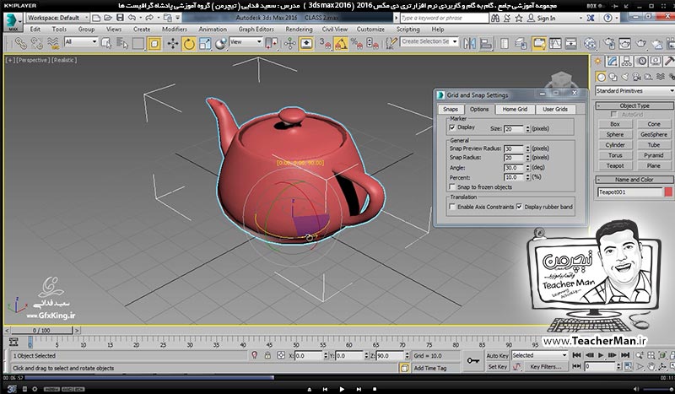Click the Select and Place tool
The height and width of the screenshot is (394, 675).
(221, 43)
